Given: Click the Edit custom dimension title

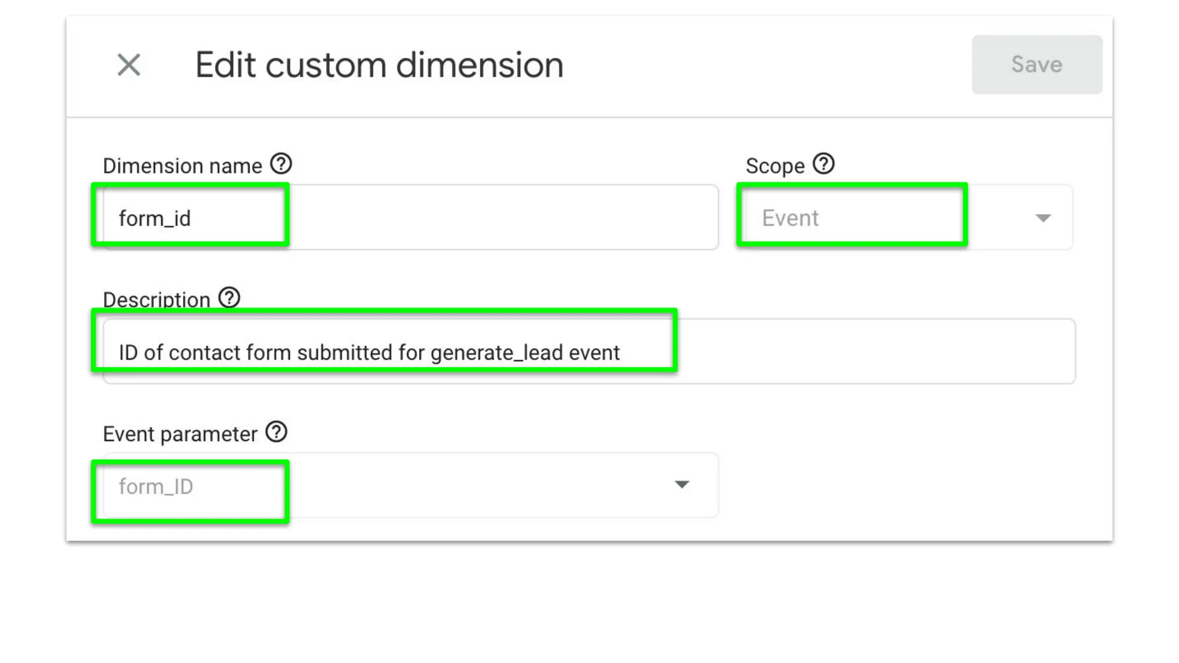Looking at the screenshot, I should click(x=379, y=64).
